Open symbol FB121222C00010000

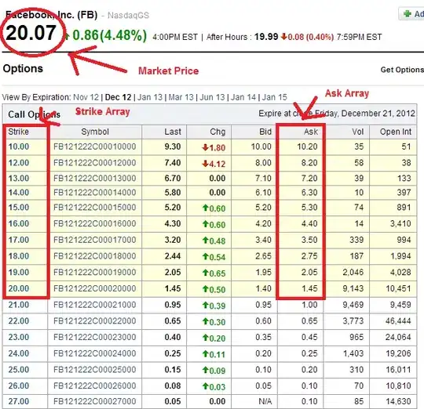click(x=95, y=147)
